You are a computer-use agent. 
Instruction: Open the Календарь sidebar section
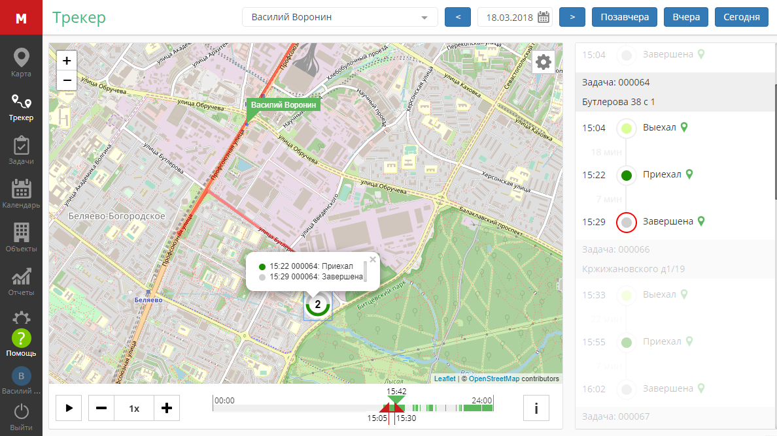point(21,194)
